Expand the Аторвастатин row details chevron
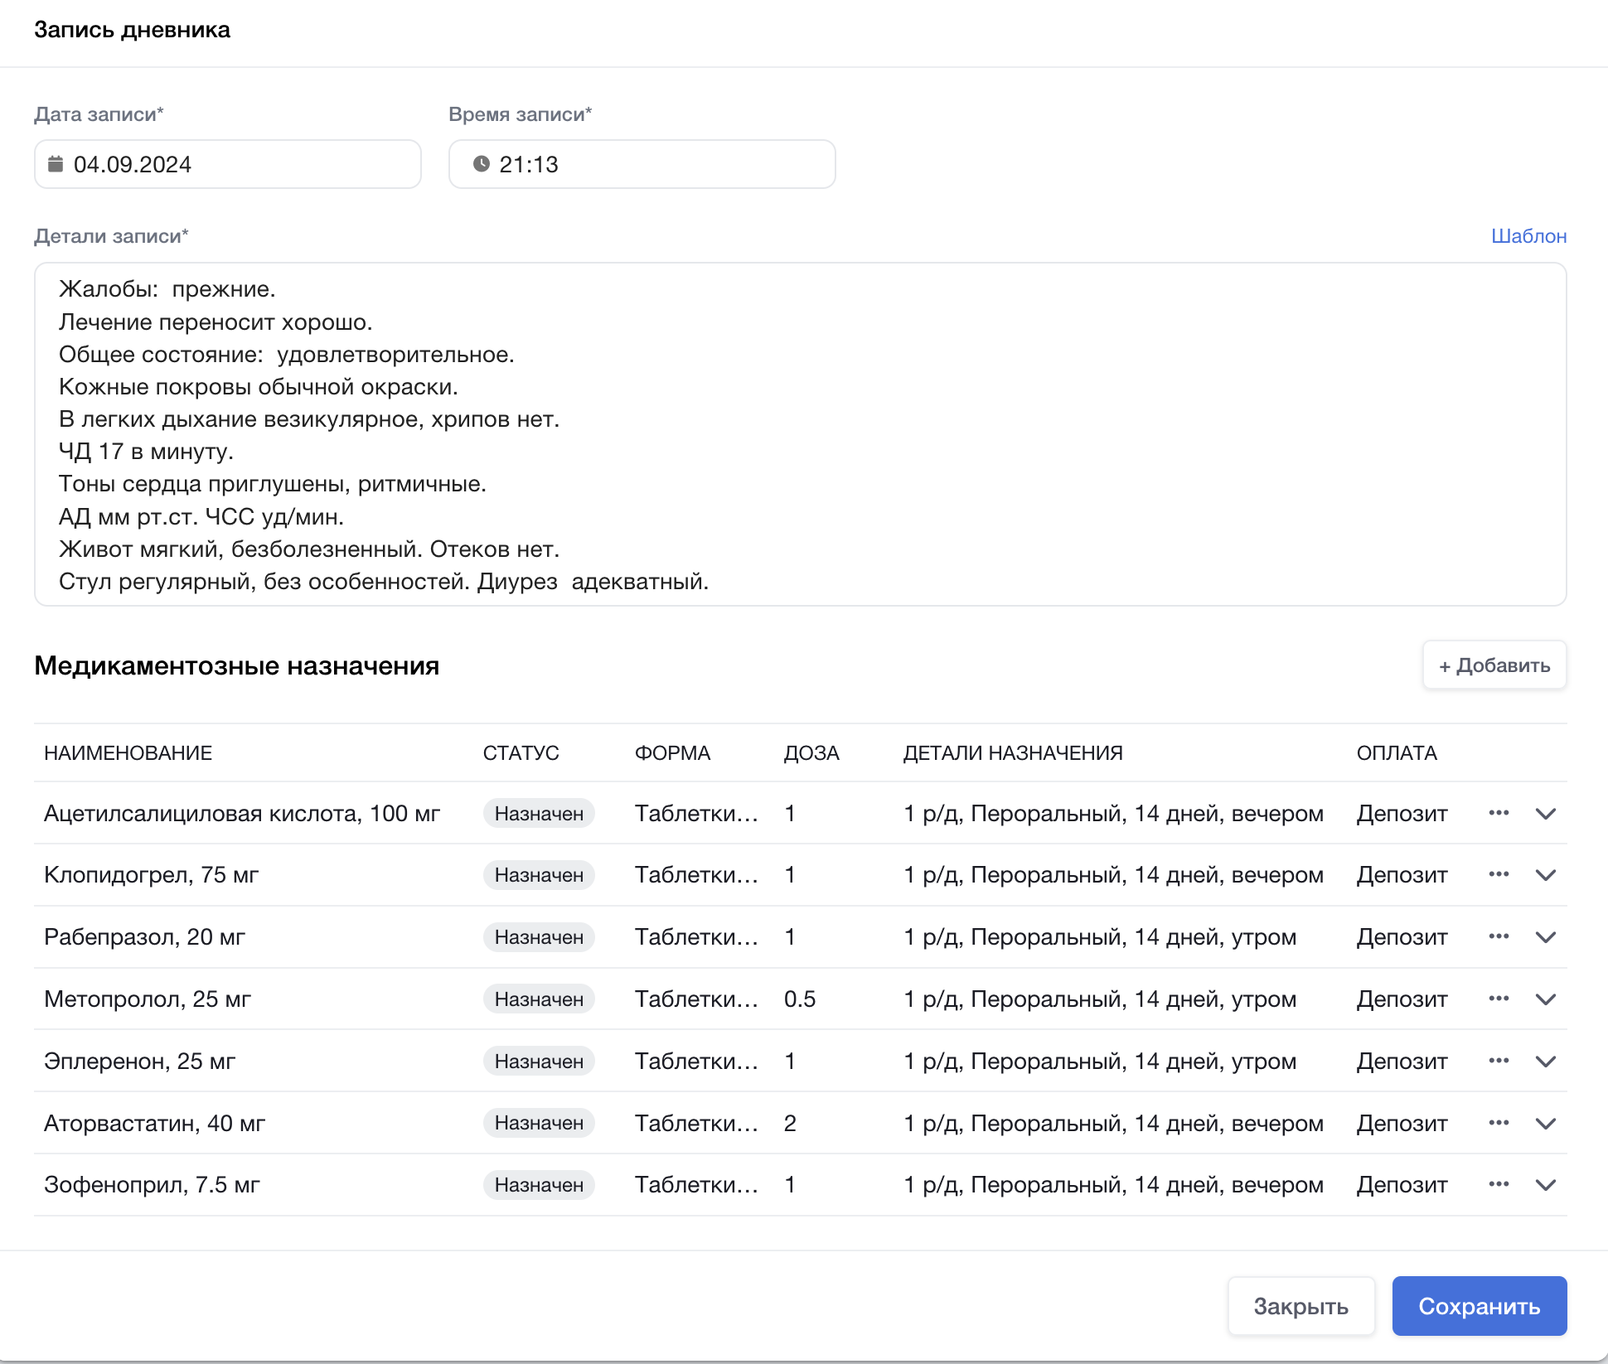This screenshot has height=1364, width=1608. (1546, 1123)
